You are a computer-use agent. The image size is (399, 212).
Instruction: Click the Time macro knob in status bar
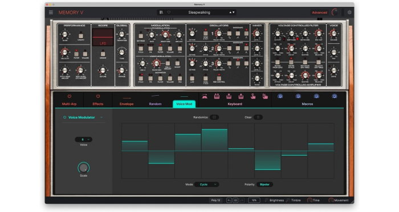coord(310,200)
